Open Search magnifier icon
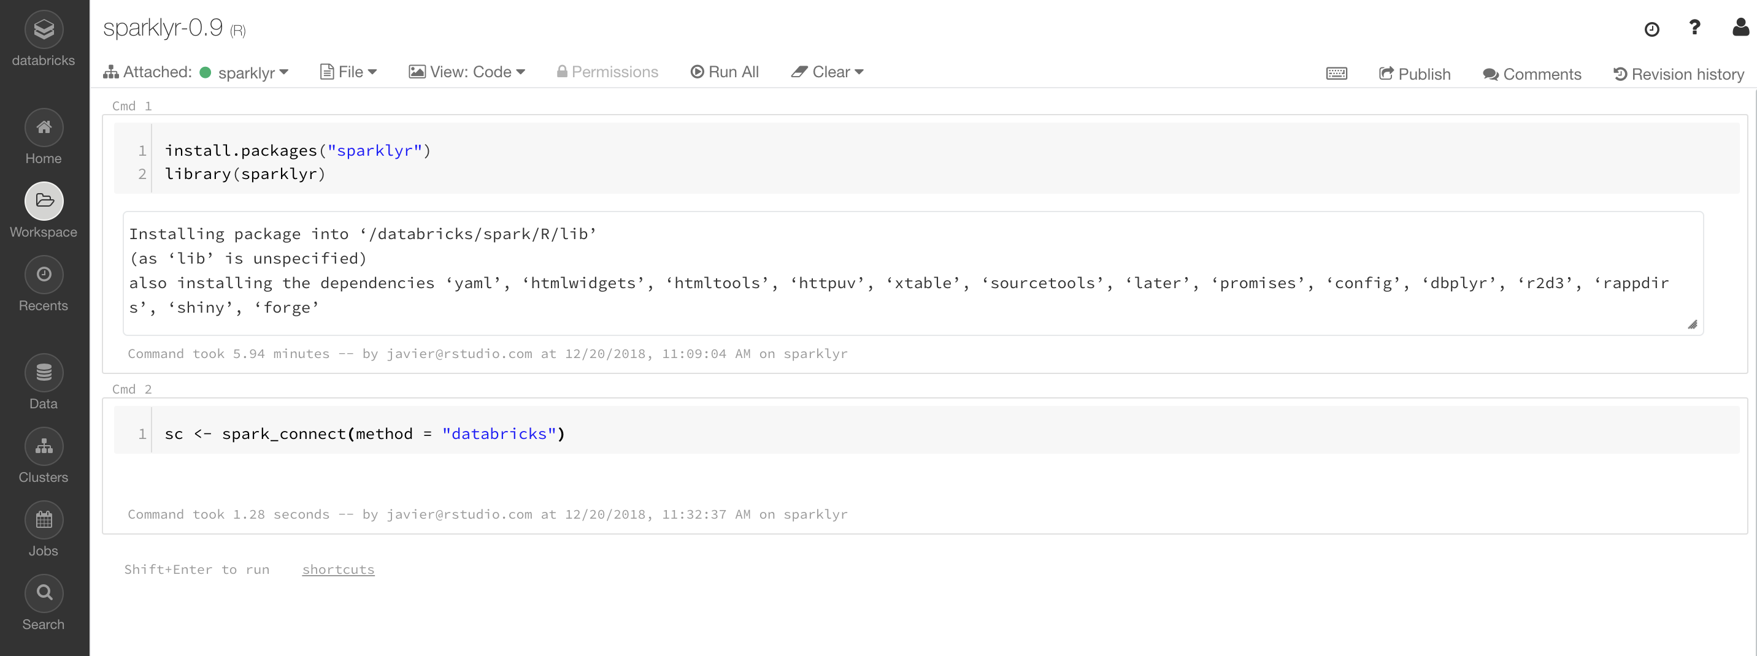 point(44,594)
